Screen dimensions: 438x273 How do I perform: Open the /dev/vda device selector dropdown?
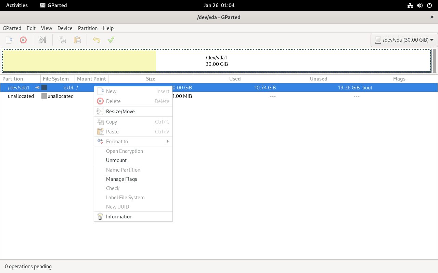[x=404, y=40]
